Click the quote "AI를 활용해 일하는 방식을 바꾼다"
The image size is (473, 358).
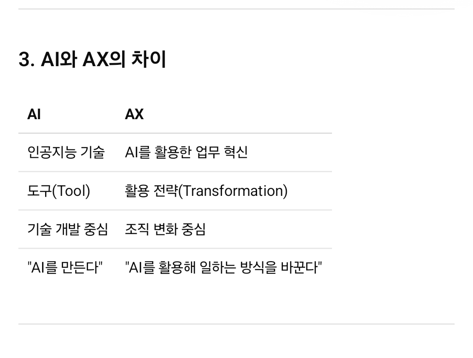[223, 267]
